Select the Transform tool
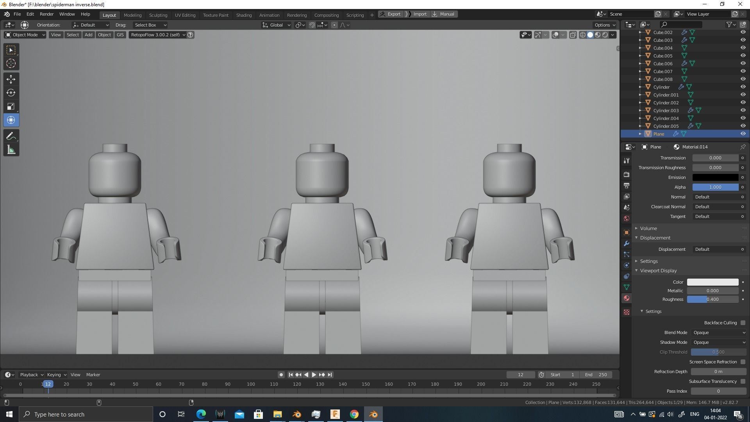 pyautogui.click(x=11, y=120)
